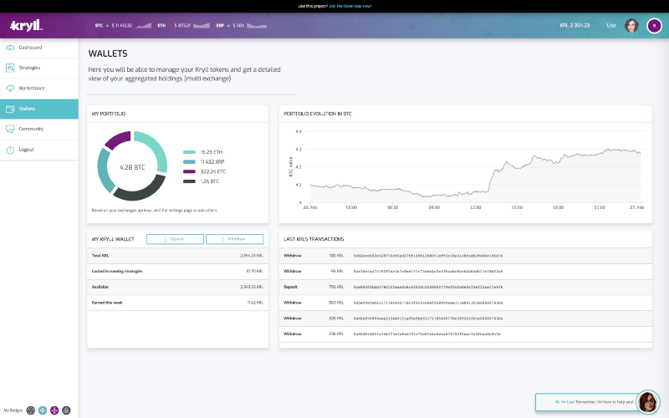
Task: Click the BTC dark legend swatch
Action: tap(189, 181)
